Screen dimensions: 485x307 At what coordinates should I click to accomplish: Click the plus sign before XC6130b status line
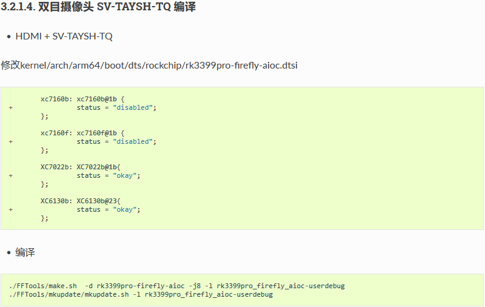pyautogui.click(x=11, y=210)
